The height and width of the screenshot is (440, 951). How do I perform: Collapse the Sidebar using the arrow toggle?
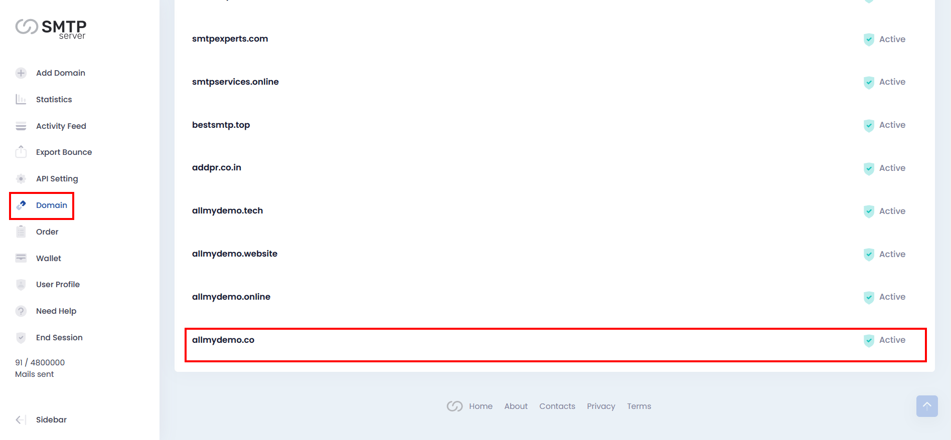21,420
